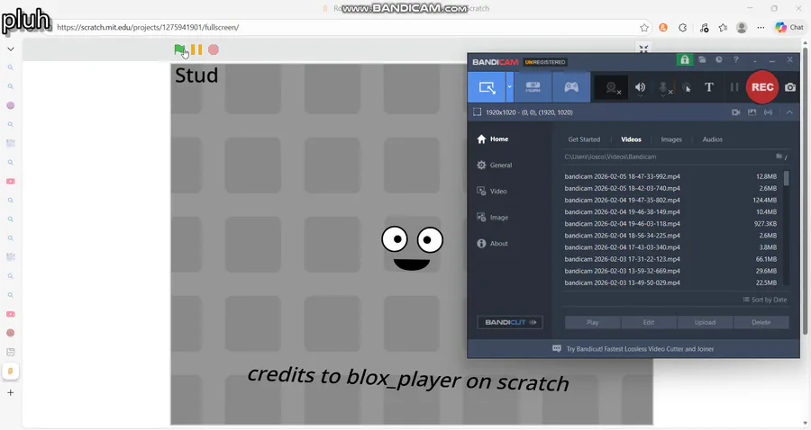Open the output folder icon in Bandicam title bar
811x430 pixels.
pos(702,60)
